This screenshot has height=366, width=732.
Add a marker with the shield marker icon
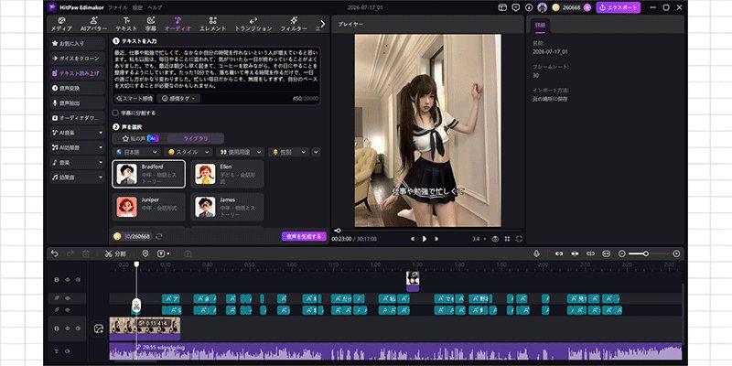tap(145, 253)
